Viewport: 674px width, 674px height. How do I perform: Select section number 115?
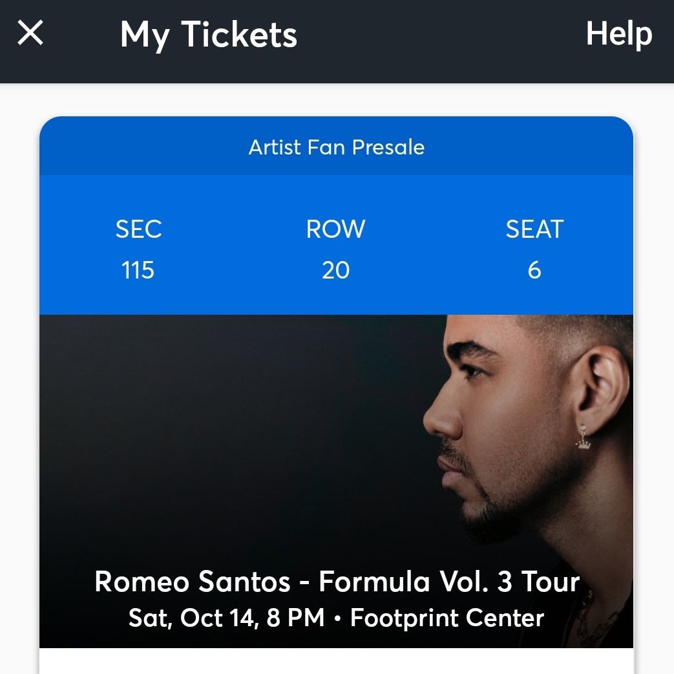point(138,270)
